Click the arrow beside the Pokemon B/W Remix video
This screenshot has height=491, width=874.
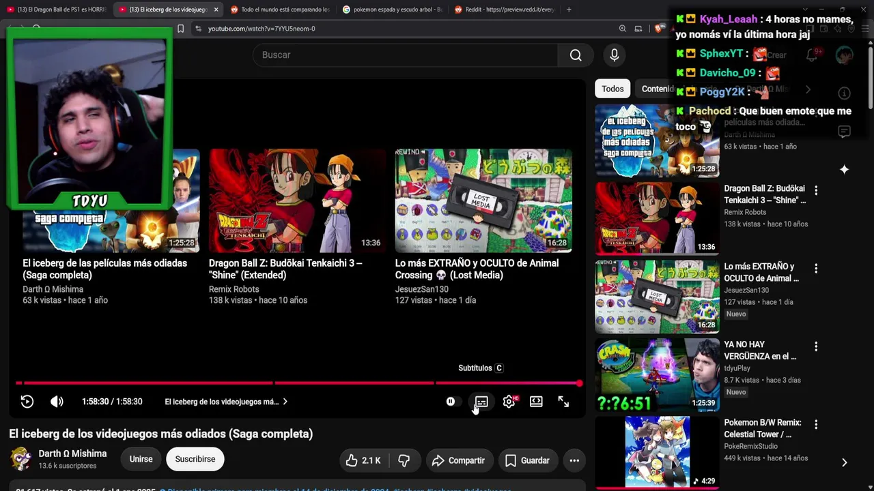[845, 462]
